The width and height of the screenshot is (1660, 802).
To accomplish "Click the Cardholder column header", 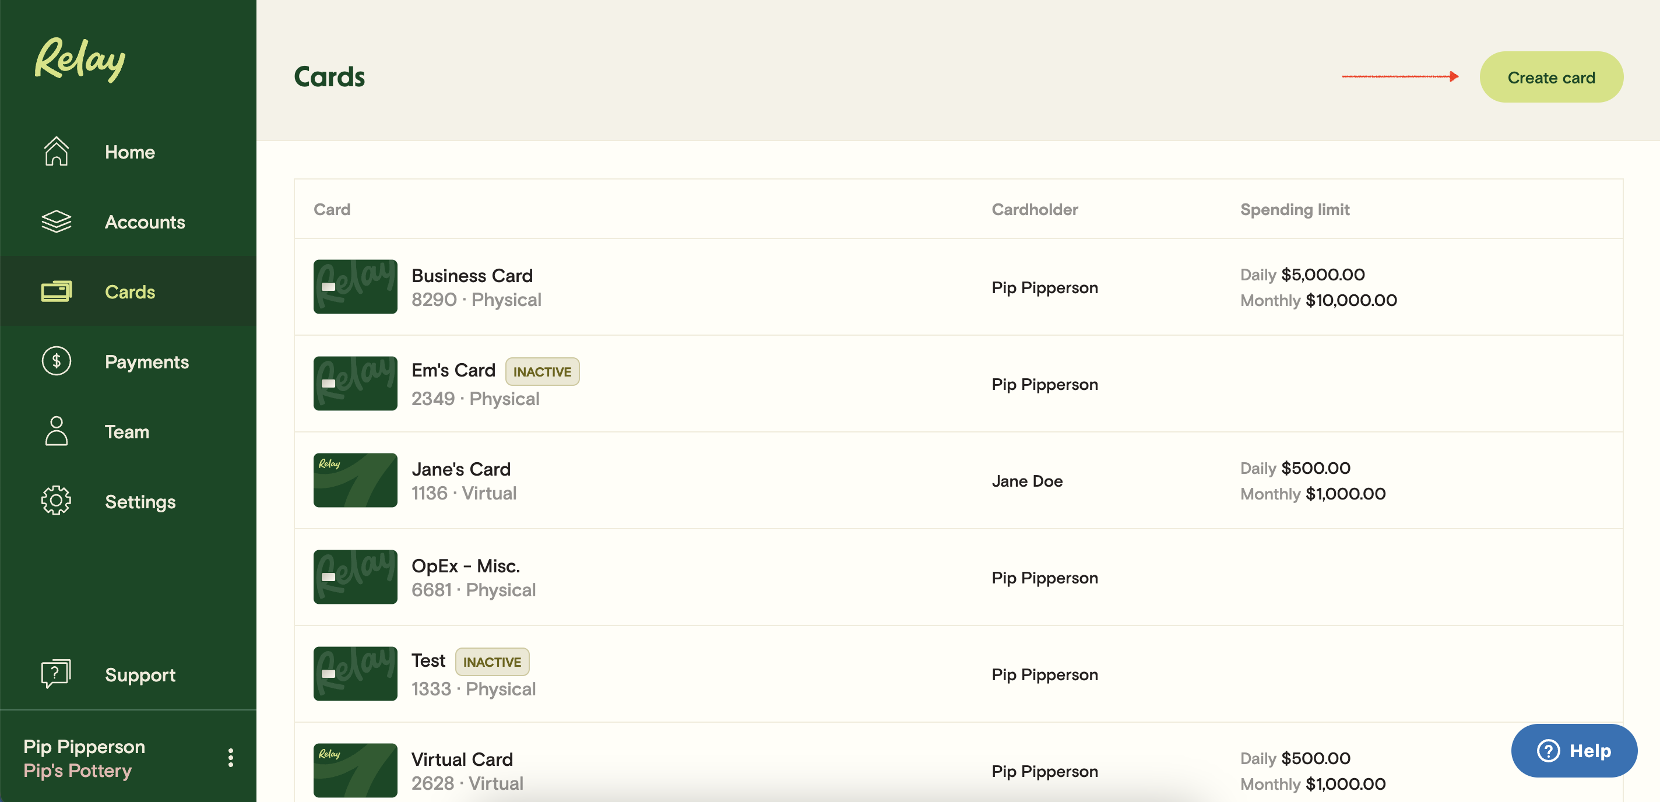I will point(1034,209).
